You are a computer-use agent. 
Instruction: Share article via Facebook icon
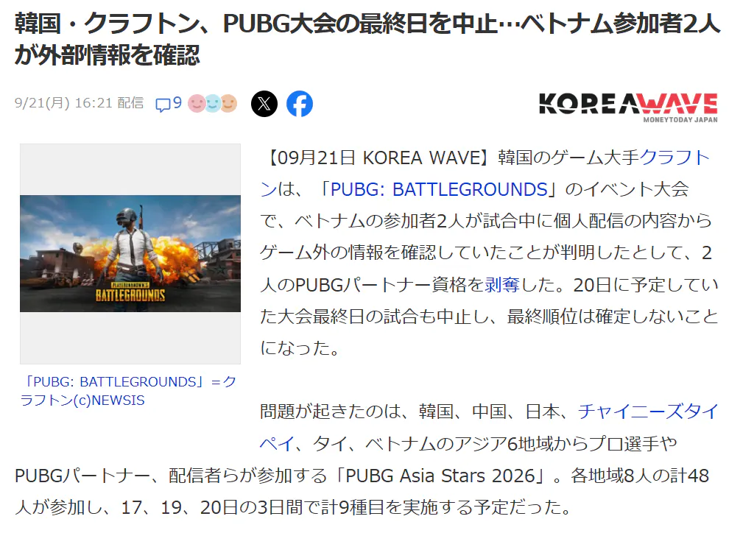click(300, 104)
